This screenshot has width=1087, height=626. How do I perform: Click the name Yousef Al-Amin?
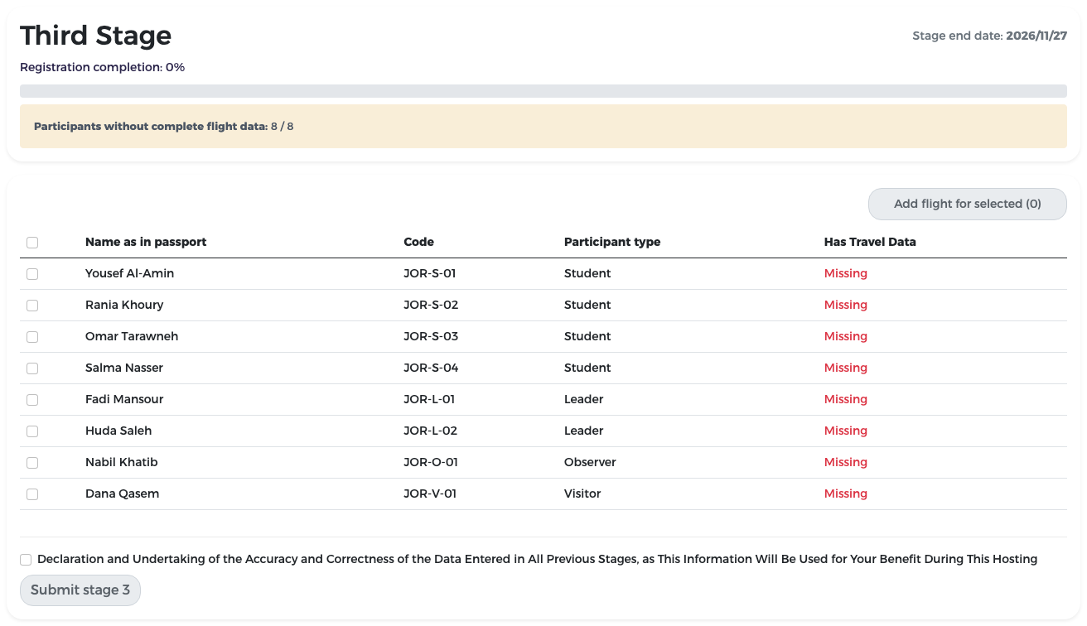(x=129, y=273)
